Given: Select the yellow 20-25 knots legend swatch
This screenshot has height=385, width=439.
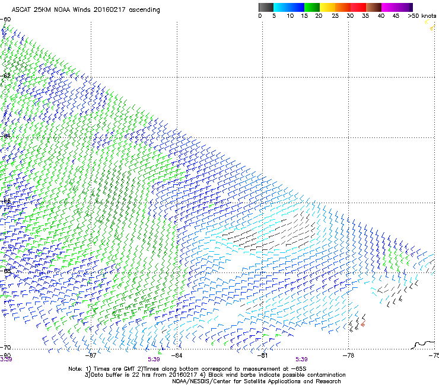Looking at the screenshot, I should point(327,7).
